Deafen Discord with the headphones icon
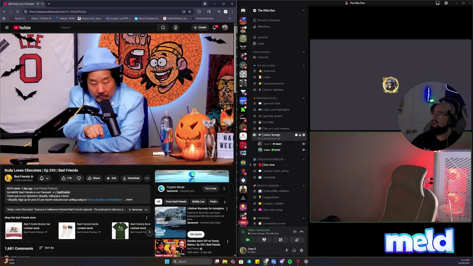Screen dimensions: 473x266 [x=294, y=250]
